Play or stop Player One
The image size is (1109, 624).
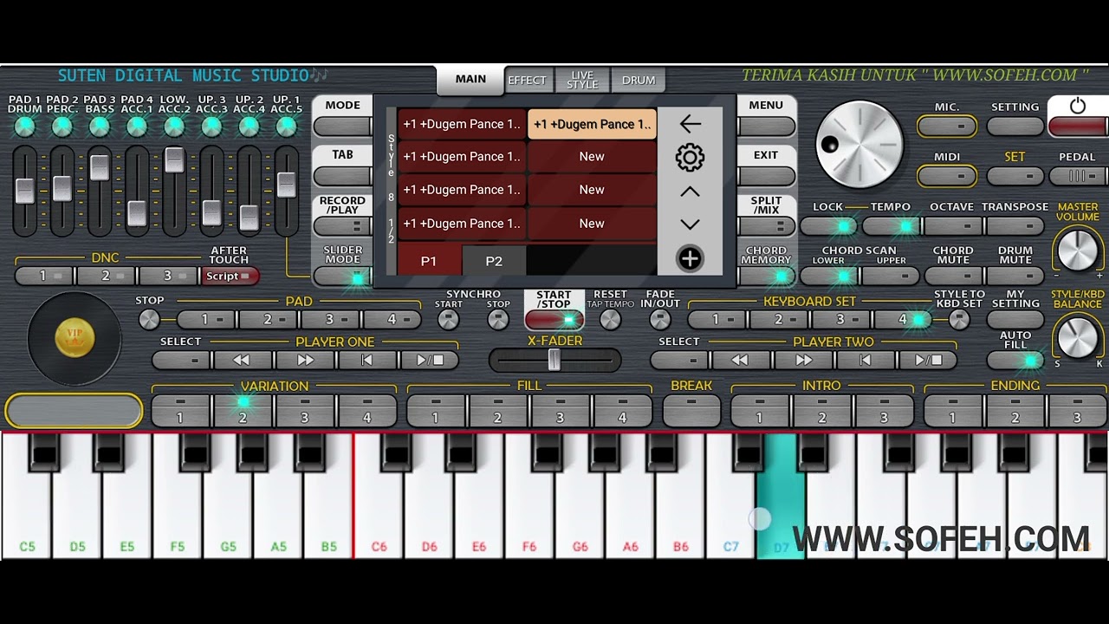[x=429, y=360]
